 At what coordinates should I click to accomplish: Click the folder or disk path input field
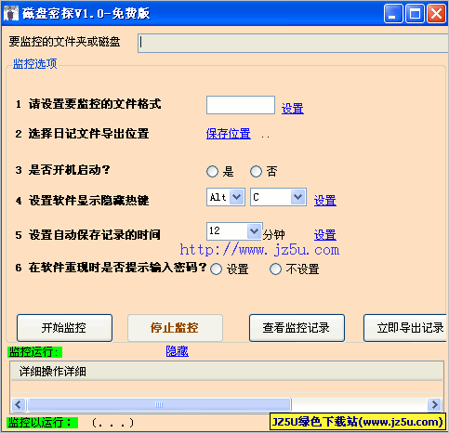(x=293, y=43)
